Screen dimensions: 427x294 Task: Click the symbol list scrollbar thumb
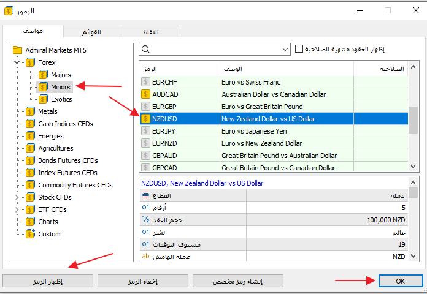tap(413, 120)
